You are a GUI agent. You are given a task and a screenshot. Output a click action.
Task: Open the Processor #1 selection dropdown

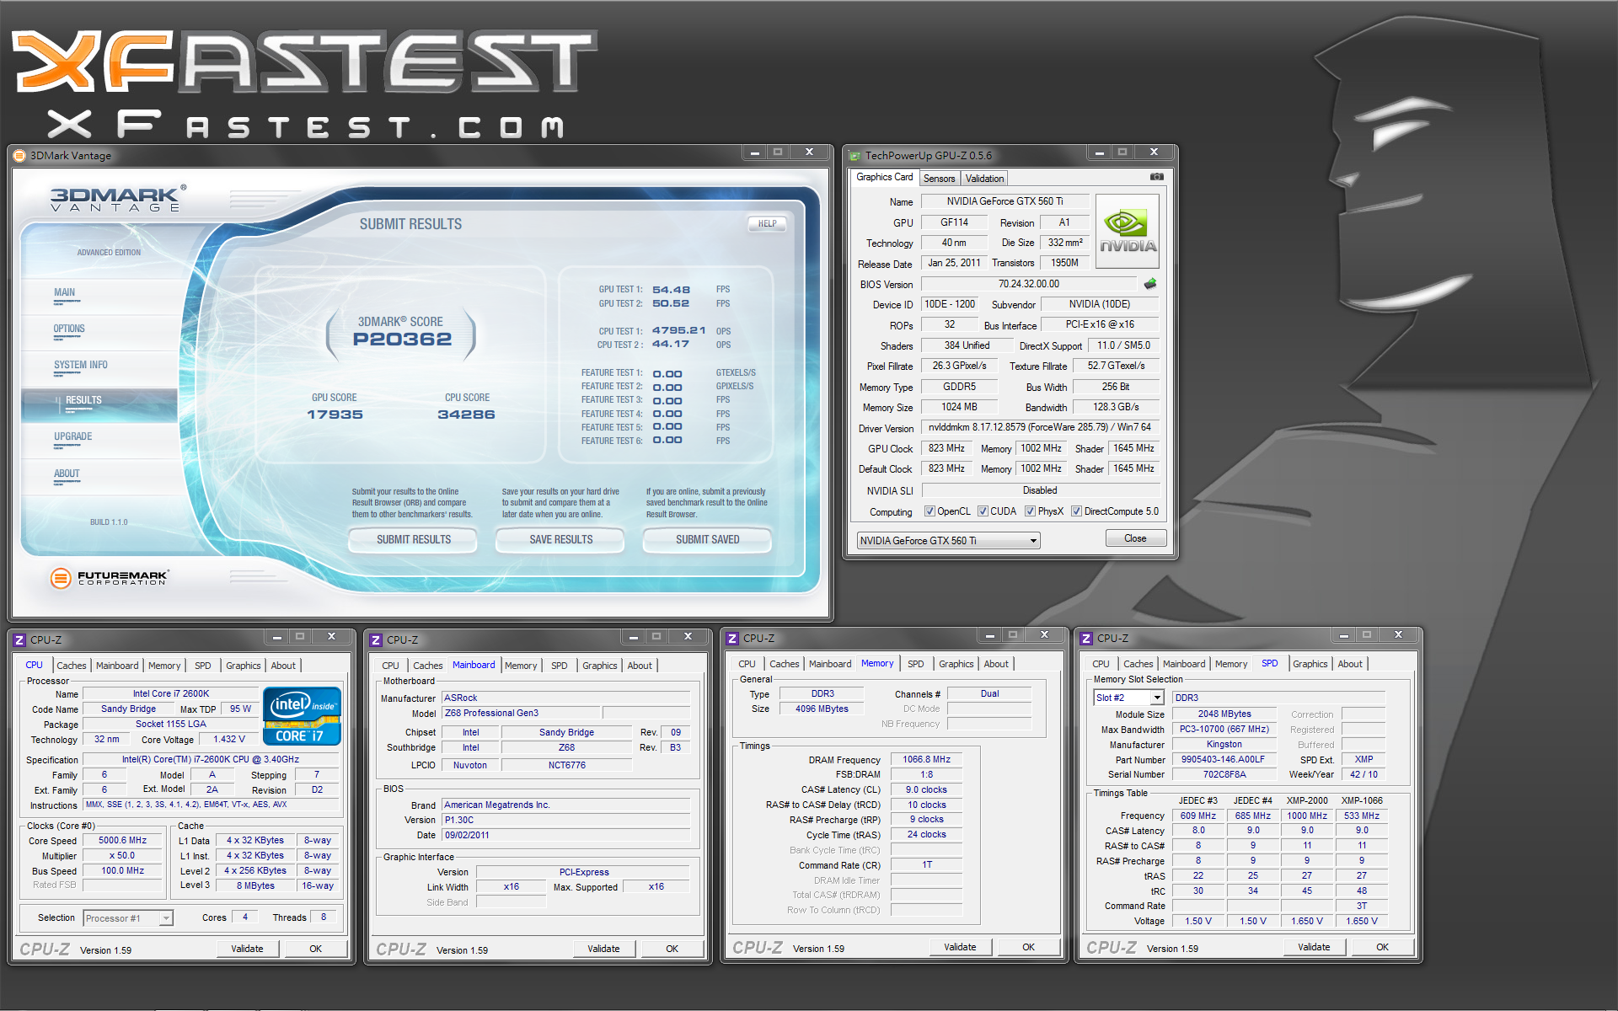[x=128, y=918]
